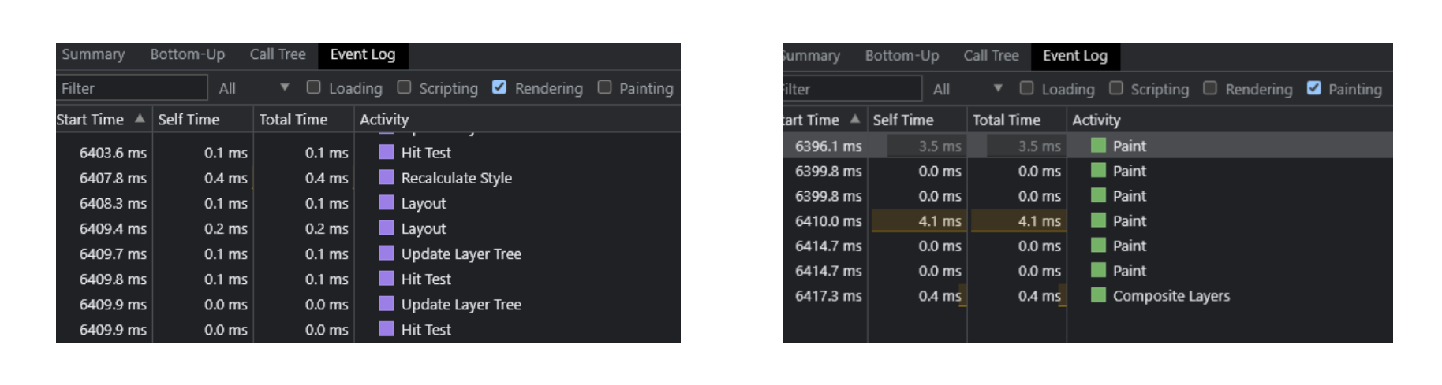Sort right panel by Self Time header

(x=902, y=120)
